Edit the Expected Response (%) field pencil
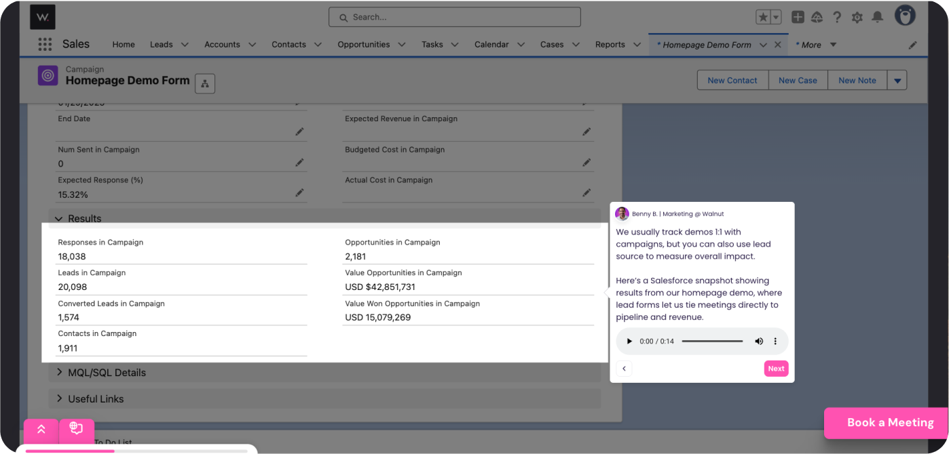 click(299, 193)
